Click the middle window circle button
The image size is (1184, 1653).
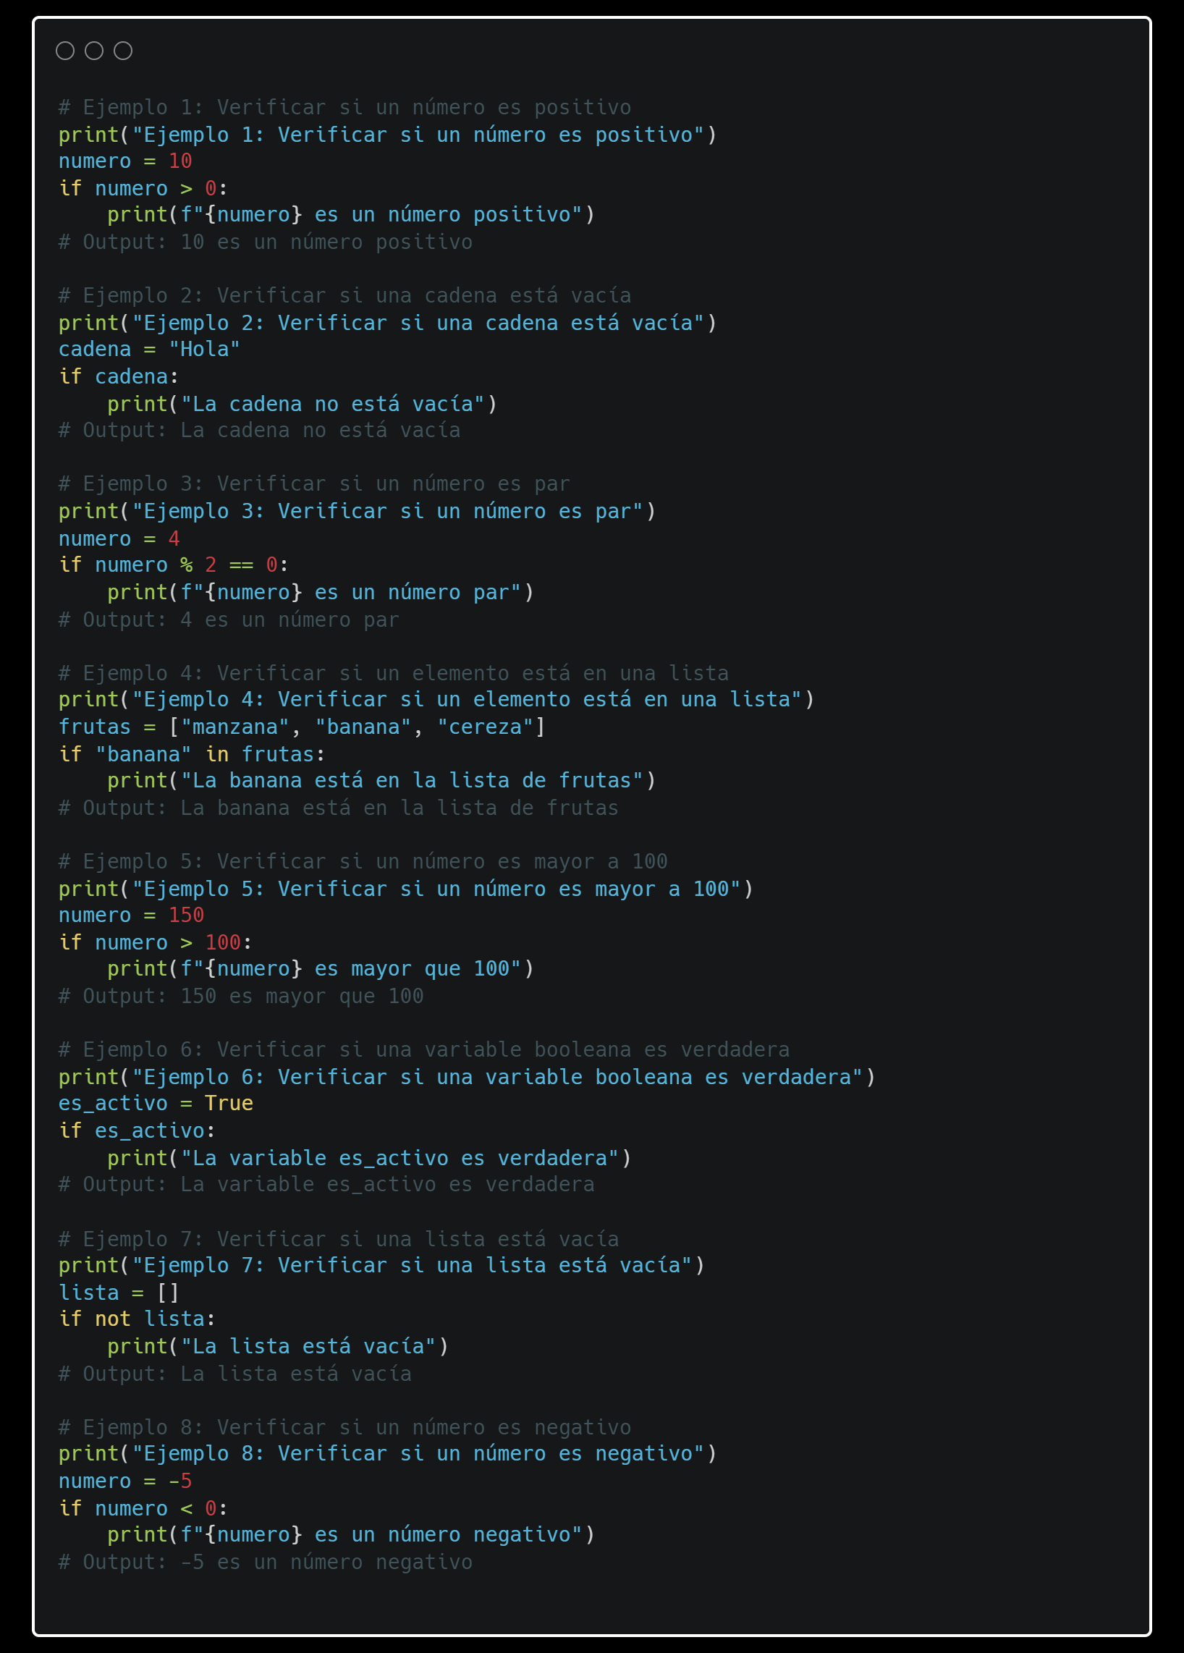pyautogui.click(x=94, y=51)
